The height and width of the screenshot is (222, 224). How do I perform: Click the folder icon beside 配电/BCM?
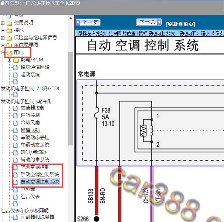(x=16, y=60)
